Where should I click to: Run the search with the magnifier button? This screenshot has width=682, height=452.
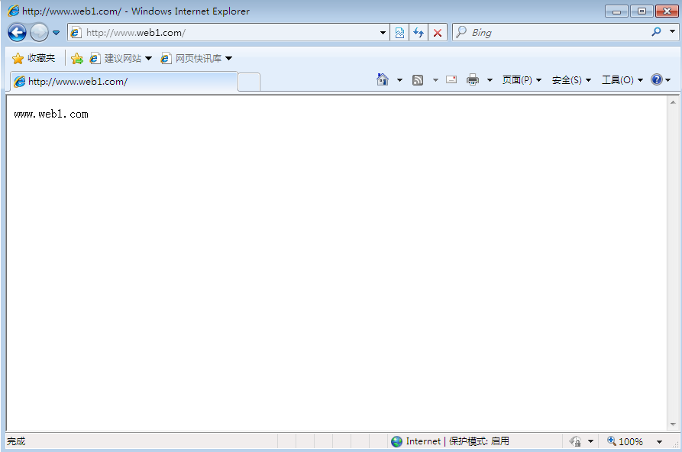pos(656,32)
